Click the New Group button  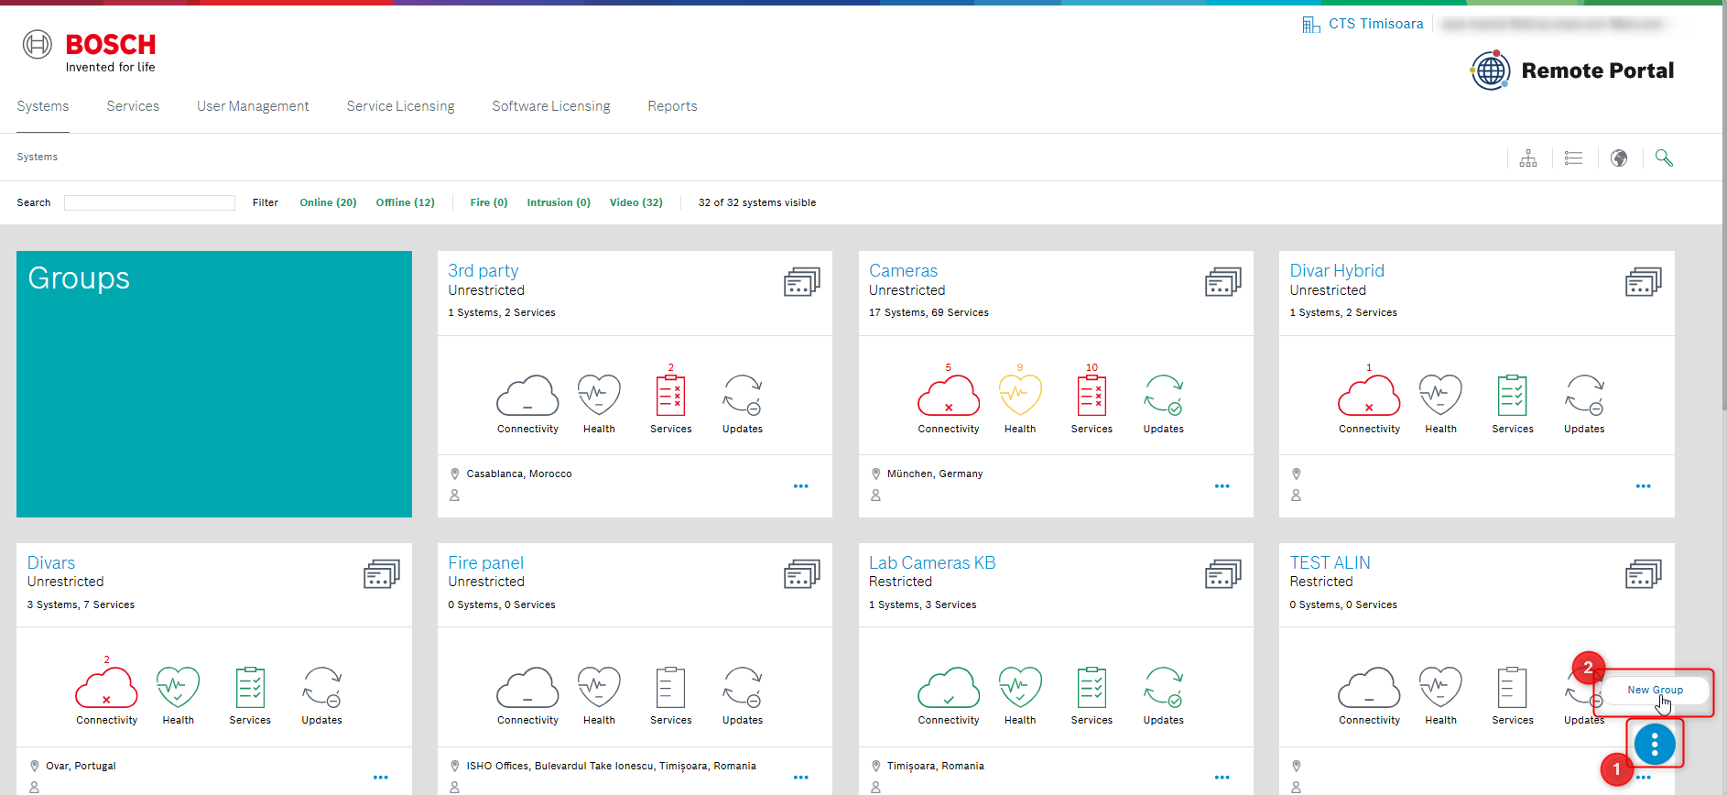[1654, 691]
